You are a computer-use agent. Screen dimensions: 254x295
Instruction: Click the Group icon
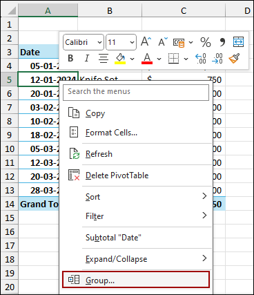pyautogui.click(x=74, y=280)
